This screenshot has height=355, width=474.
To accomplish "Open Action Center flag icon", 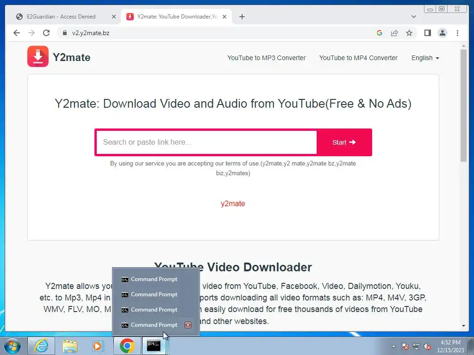I will click(405, 346).
